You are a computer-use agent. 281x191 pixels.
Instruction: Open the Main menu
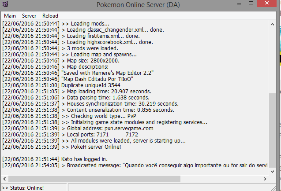point(10,16)
